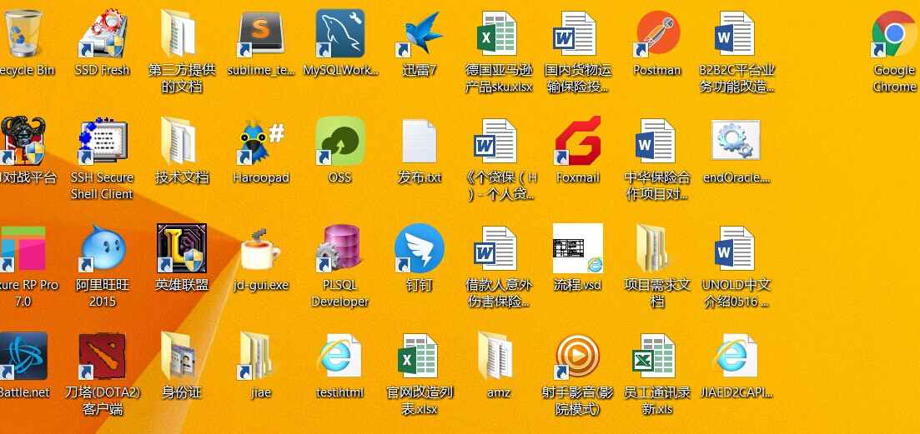Open the 技术文档 folder
920x434 pixels.
tap(179, 141)
